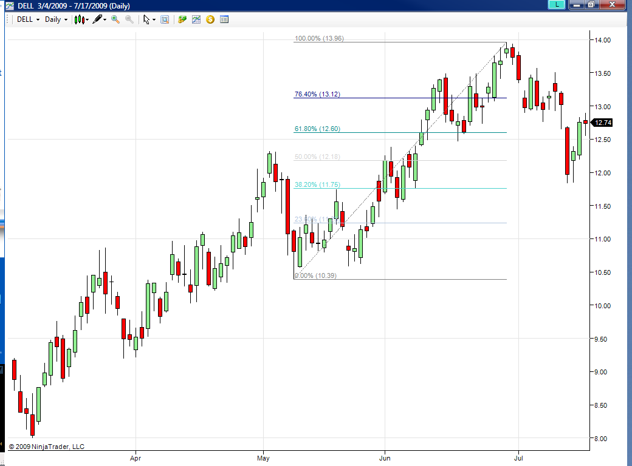Click the 13.50 price axis label

[603, 73]
